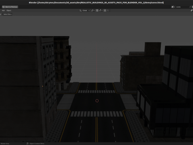The height and width of the screenshot is (145, 193).
Task: Open the proportional falloff curve dropdown
Action: pyautogui.click(x=108, y=10)
